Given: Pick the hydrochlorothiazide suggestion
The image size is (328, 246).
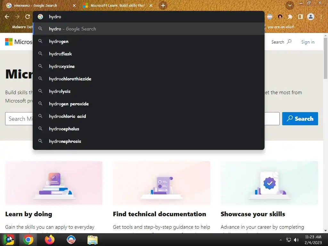Looking at the screenshot, I should click(x=149, y=79).
